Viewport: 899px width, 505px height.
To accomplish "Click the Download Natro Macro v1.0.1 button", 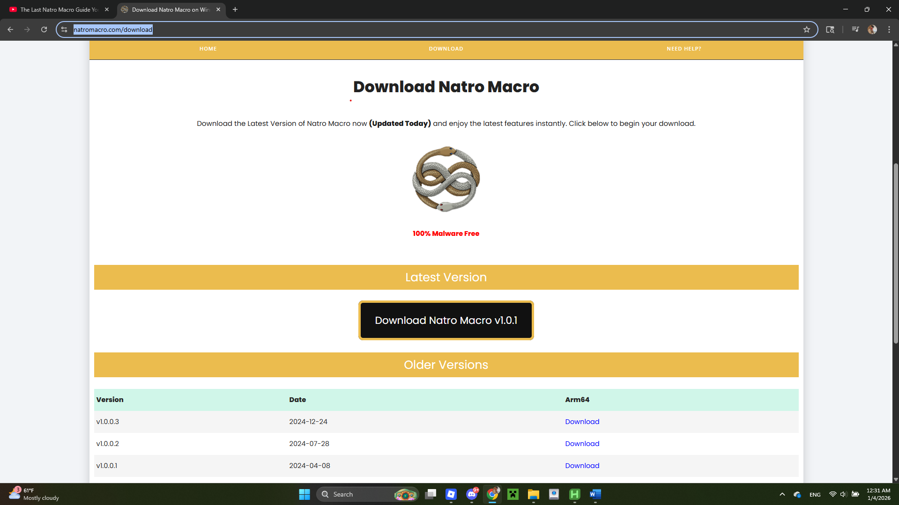I will tap(446, 320).
